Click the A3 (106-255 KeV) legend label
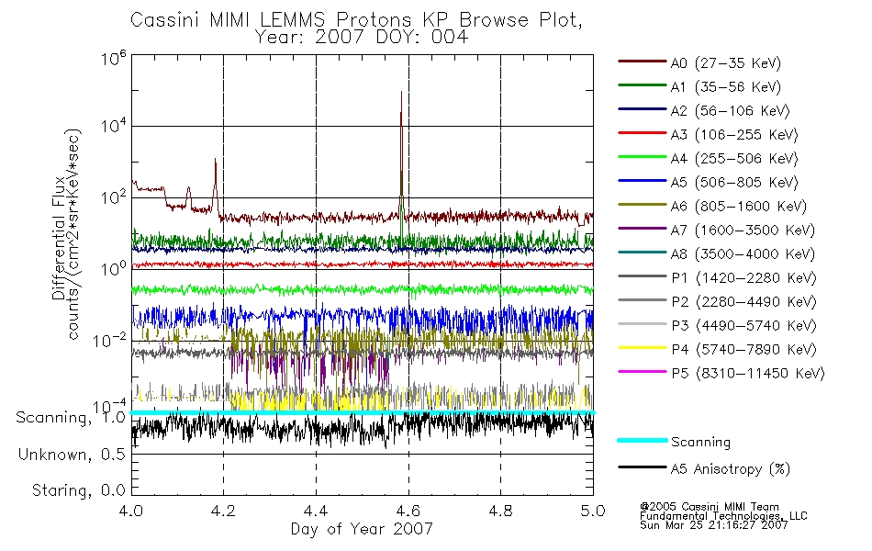 734,135
